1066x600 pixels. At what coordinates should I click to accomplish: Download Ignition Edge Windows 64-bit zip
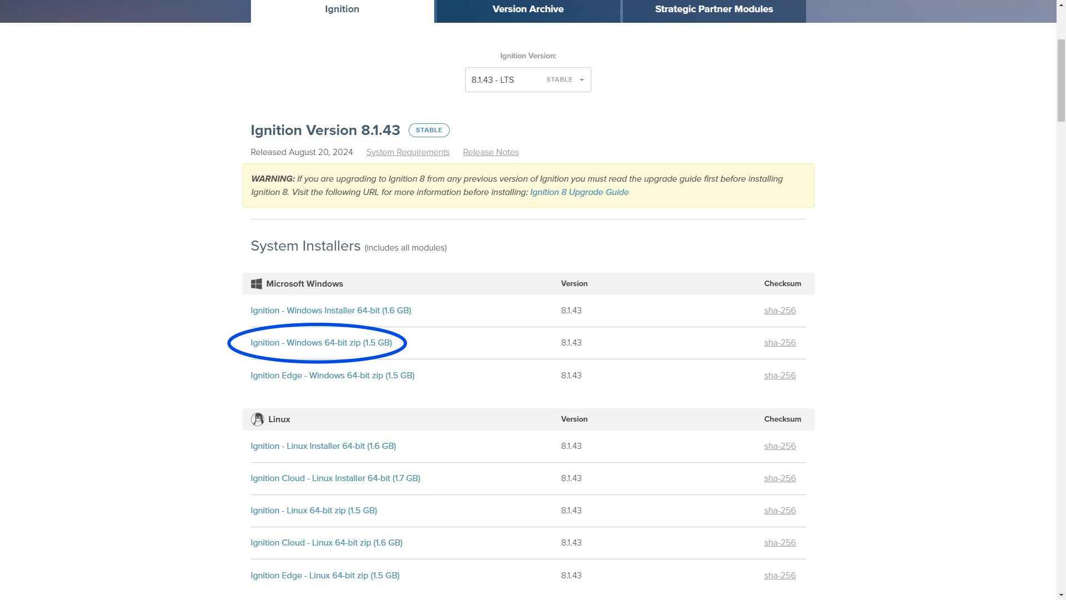click(x=332, y=376)
